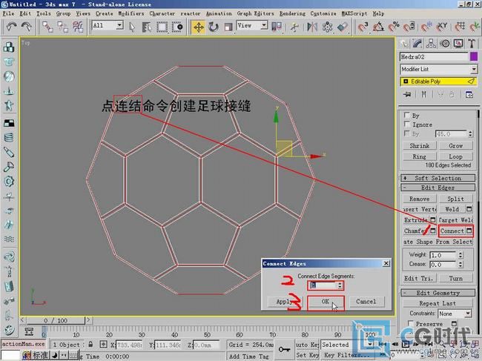Click OK in Connect Edges dialog
The width and height of the screenshot is (482, 361).
(326, 302)
